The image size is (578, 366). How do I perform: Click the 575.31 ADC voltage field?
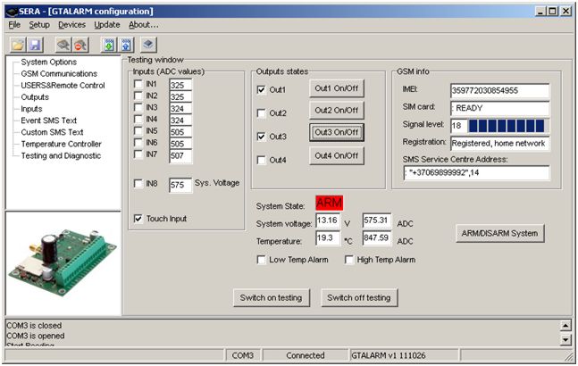[376, 220]
